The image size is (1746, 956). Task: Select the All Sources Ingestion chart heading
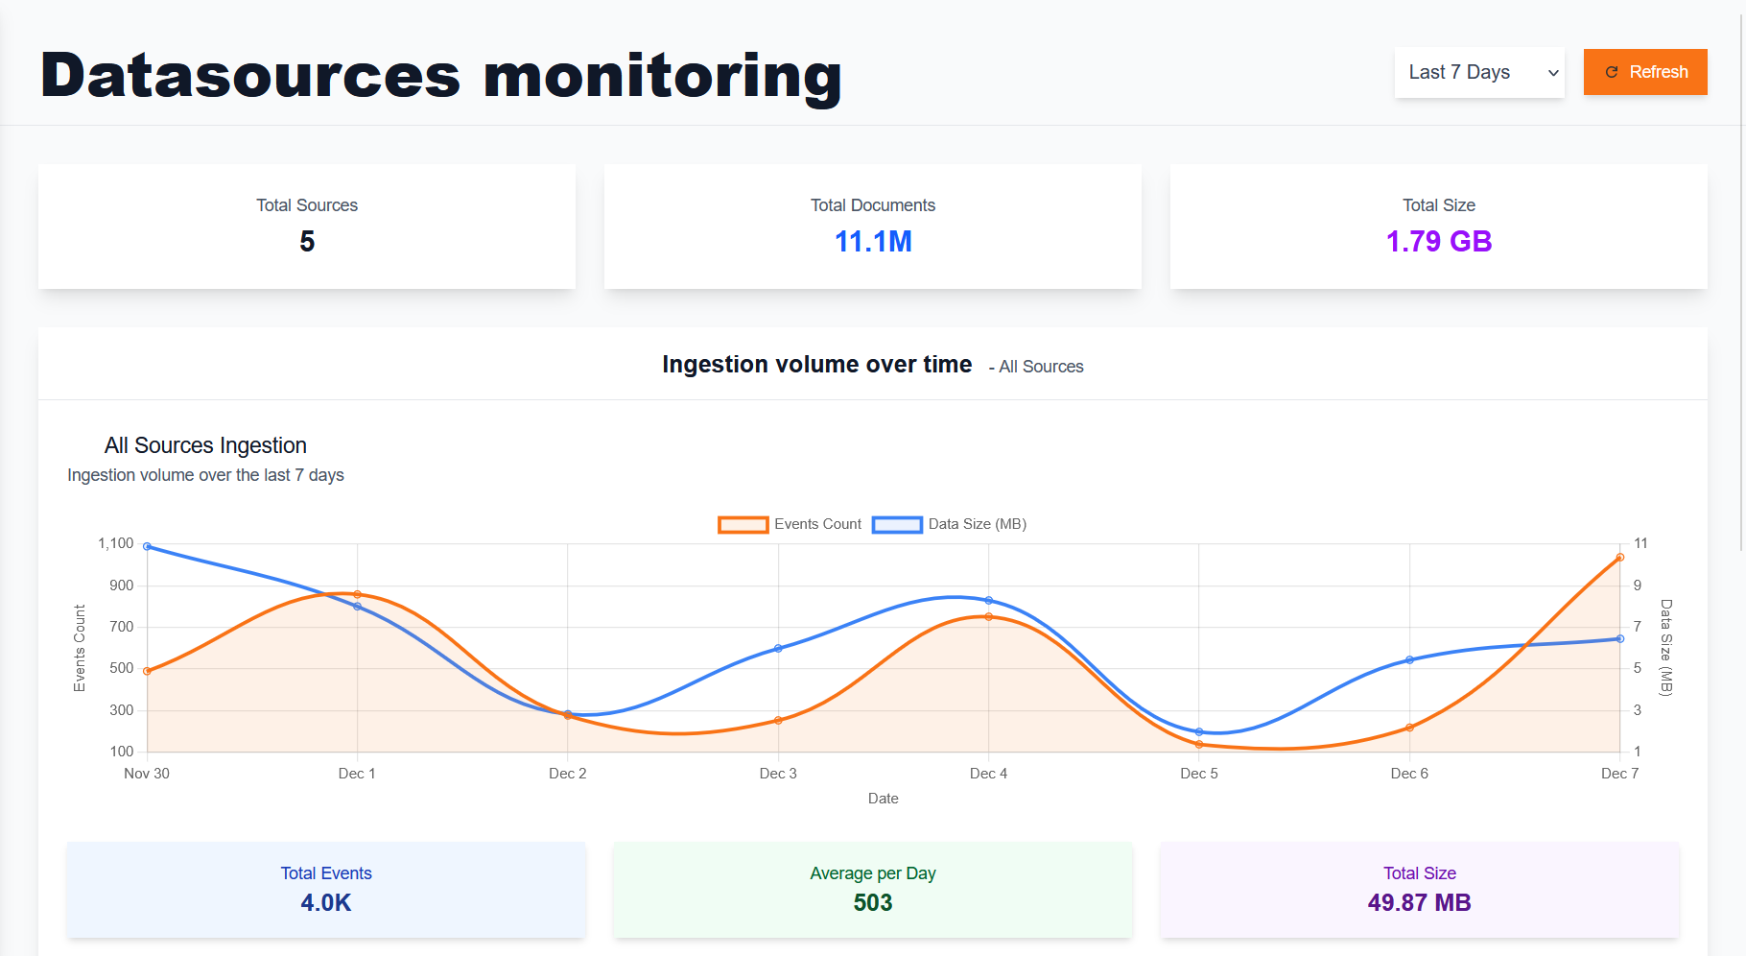(205, 444)
